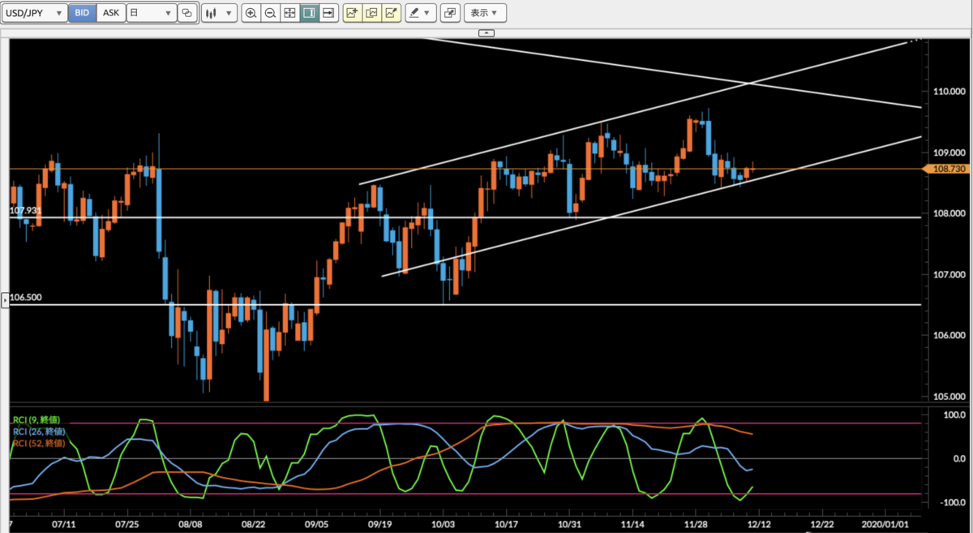973x533 pixels.
Task: Jump to the latest candle
Action: pyautogui.click(x=328, y=13)
